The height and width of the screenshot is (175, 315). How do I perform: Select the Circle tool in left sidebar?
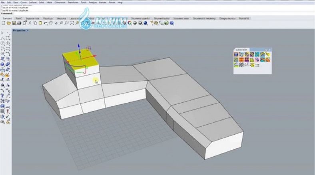(x=2, y=43)
